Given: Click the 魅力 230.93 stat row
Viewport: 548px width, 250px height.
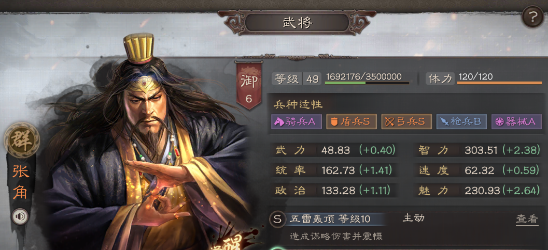Looking at the screenshot, I should tap(477, 191).
